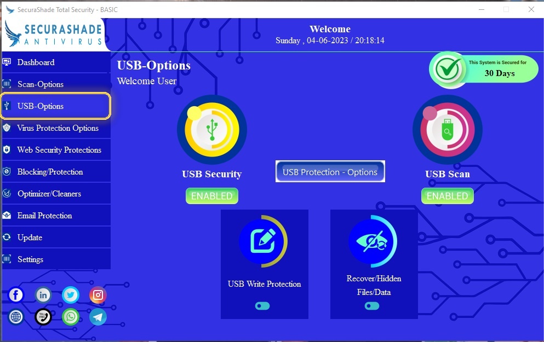
Task: Minimize the SecuraShade window
Action: [x=482, y=9]
